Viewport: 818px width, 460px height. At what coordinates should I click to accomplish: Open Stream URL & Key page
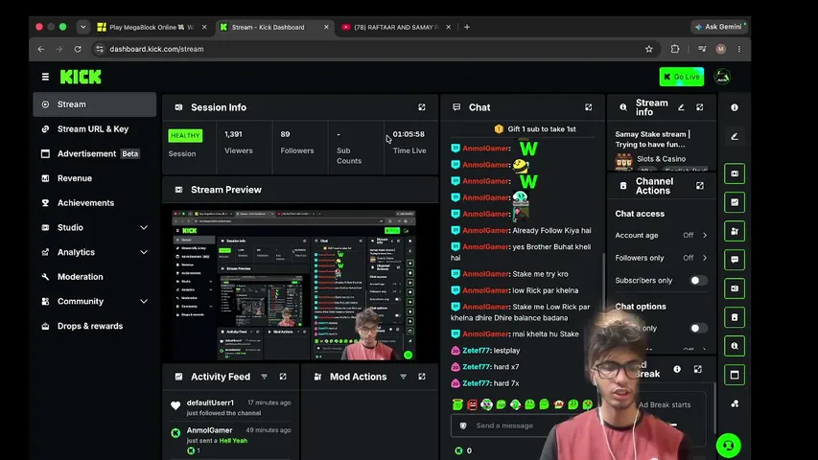tap(94, 128)
